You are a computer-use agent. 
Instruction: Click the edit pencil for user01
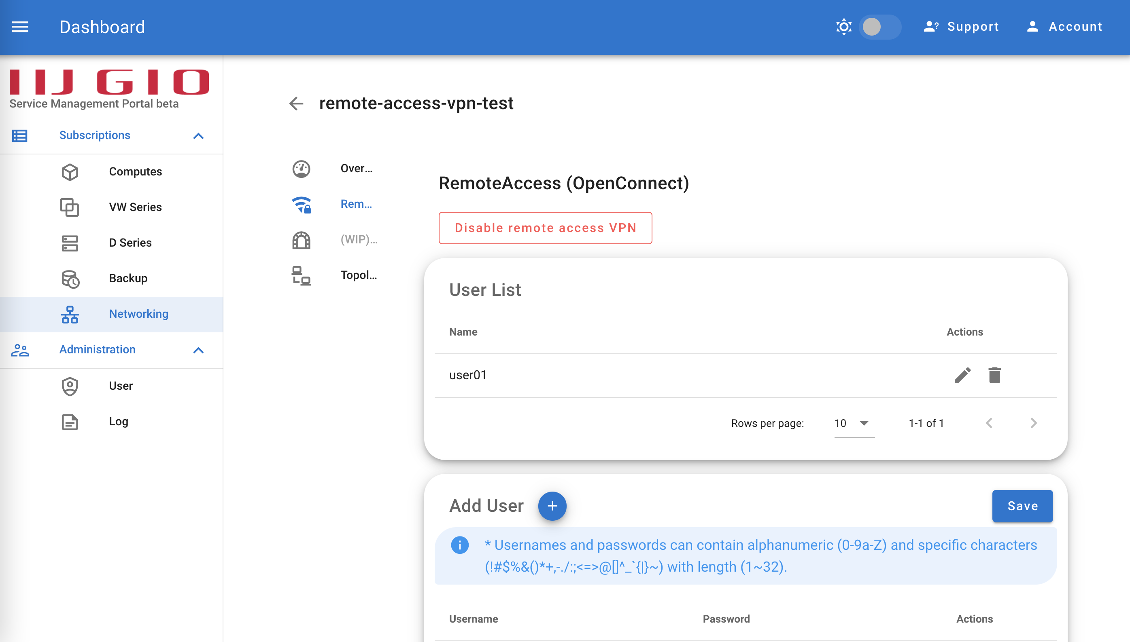tap(962, 375)
